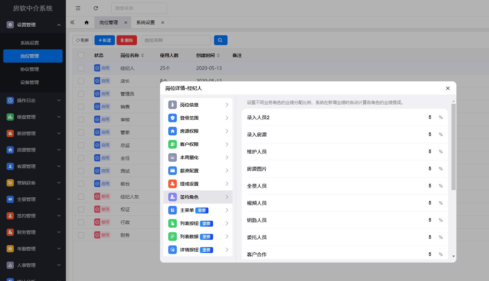Collapse the 设置管理 sidebar group chevron
The width and height of the screenshot is (489, 281).
pos(59,25)
